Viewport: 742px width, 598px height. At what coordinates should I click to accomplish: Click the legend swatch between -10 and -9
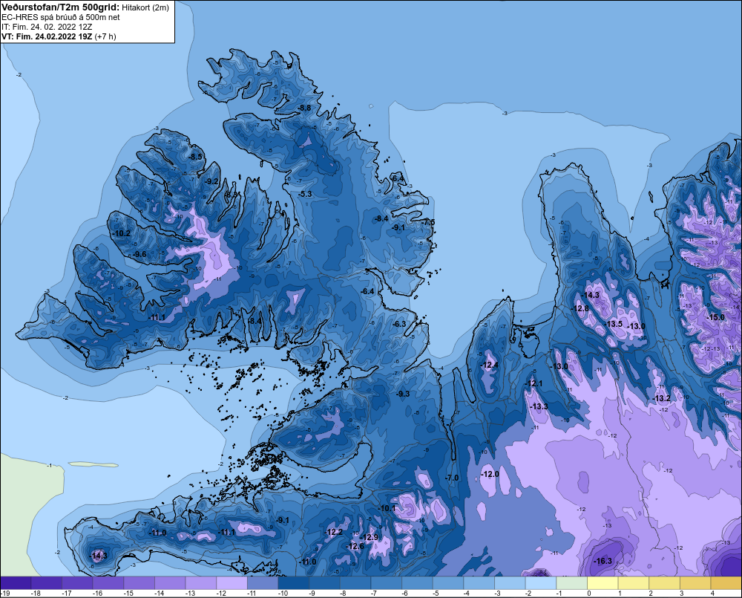pyautogui.click(x=294, y=583)
